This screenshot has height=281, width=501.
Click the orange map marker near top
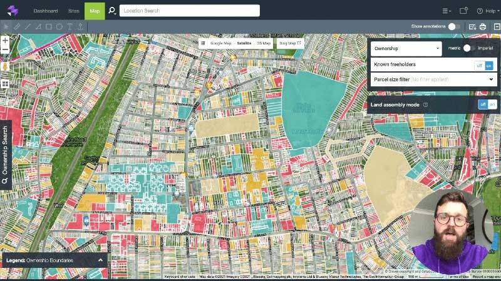[x=233, y=58]
